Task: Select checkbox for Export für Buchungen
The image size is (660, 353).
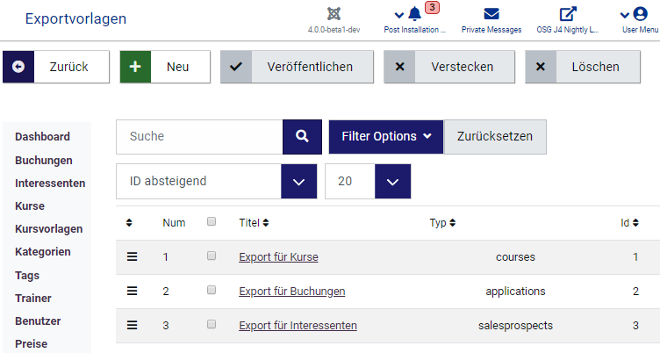Action: click(x=212, y=291)
